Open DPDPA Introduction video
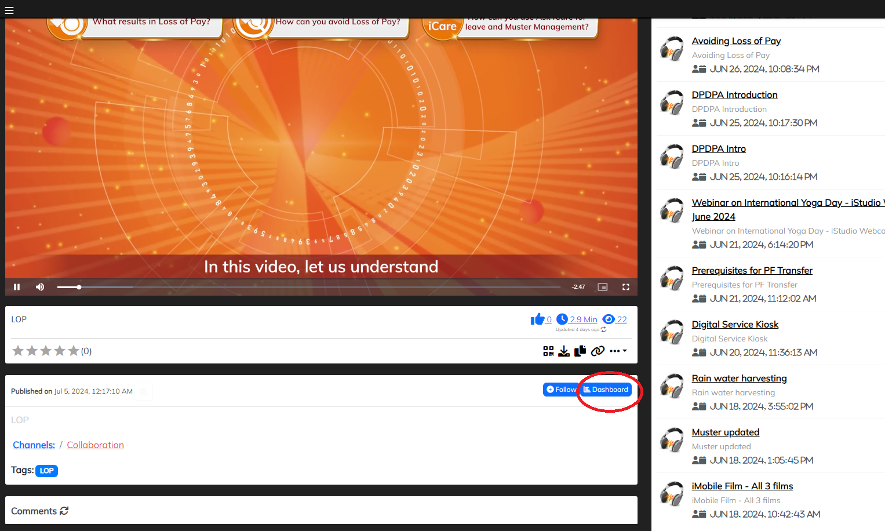Image resolution: width=885 pixels, height=531 pixels. [x=734, y=94]
